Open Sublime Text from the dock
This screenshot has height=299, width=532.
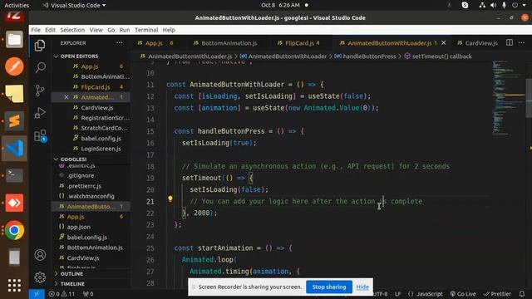click(14, 121)
